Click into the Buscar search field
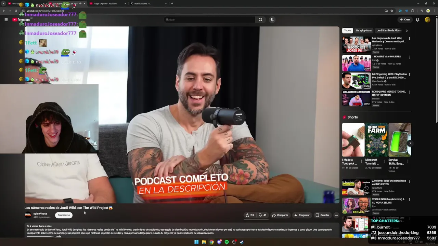 [x=209, y=19]
